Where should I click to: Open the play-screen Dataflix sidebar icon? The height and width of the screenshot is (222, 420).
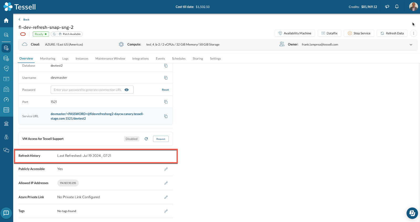(6, 79)
